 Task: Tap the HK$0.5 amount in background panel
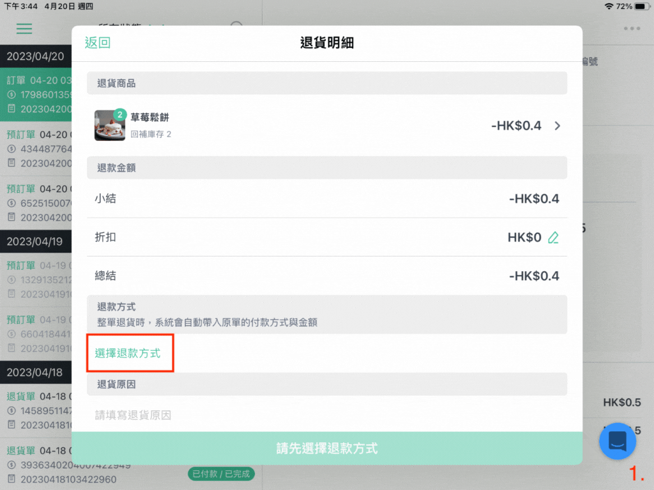622,403
